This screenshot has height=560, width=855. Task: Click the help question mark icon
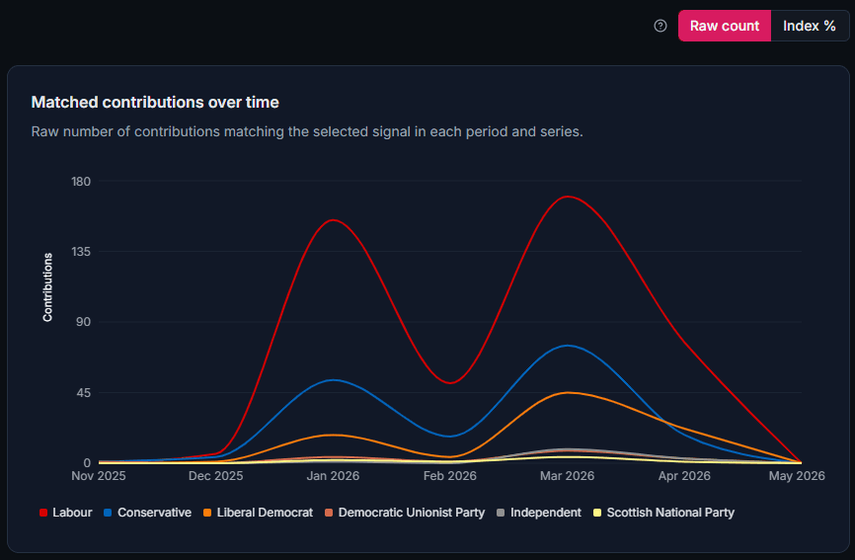(x=661, y=26)
